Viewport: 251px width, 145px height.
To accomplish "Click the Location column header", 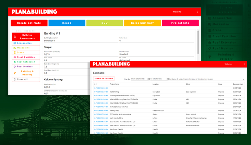I will click(155, 84).
